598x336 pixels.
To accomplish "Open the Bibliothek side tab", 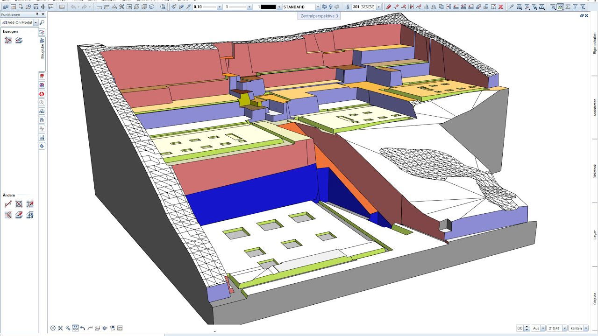I will tap(595, 171).
